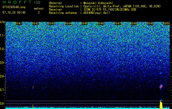
Task: Click the 0.8 frequency axis label
Action: pos(2,76)
